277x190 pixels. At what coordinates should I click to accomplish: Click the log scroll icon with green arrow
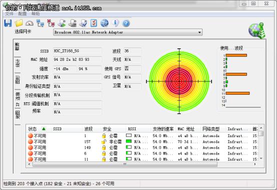(x=62, y=23)
